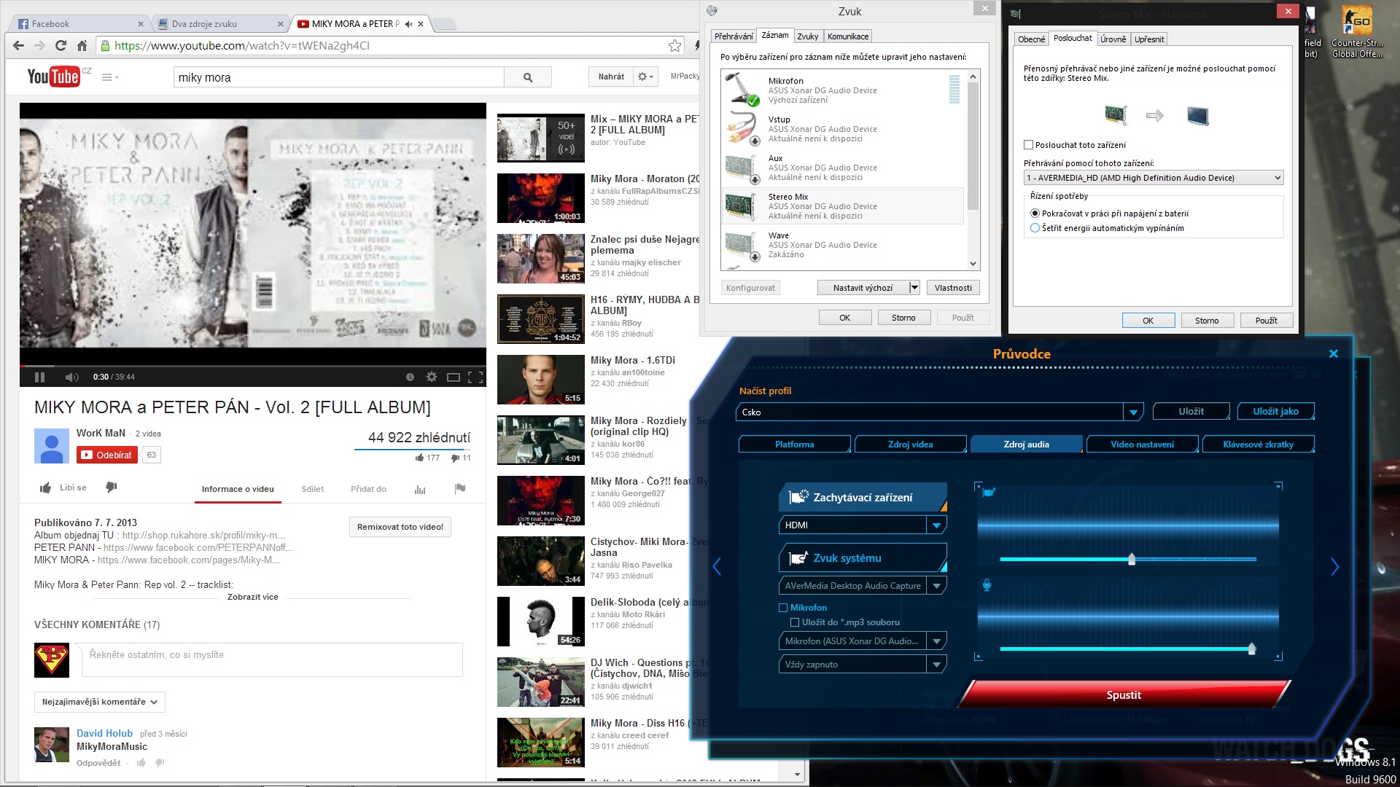This screenshot has width=1400, height=787.
Task: Select Wave device in Zvuk list
Action: point(843,245)
